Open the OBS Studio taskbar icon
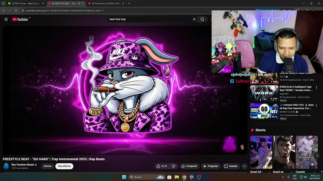Image resolution: width=323 pixels, height=181 pixels. (199, 177)
